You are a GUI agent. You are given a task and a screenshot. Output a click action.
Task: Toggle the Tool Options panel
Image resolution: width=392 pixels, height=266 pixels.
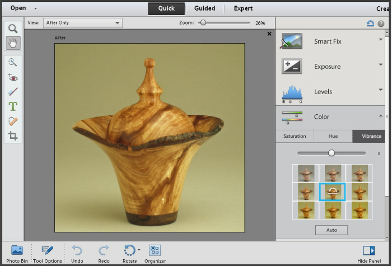point(48,253)
